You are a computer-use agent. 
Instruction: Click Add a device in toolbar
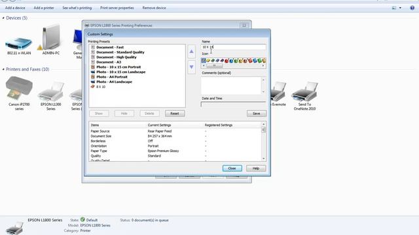[15, 8]
